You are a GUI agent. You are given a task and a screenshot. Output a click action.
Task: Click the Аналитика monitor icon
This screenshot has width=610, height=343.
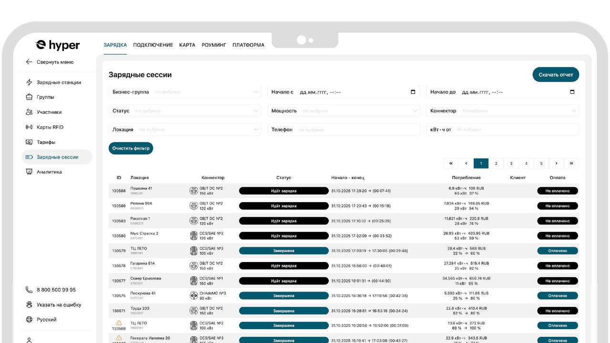click(30, 171)
